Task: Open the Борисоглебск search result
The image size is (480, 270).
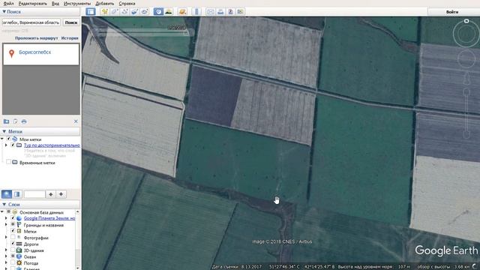Action: 35,52
